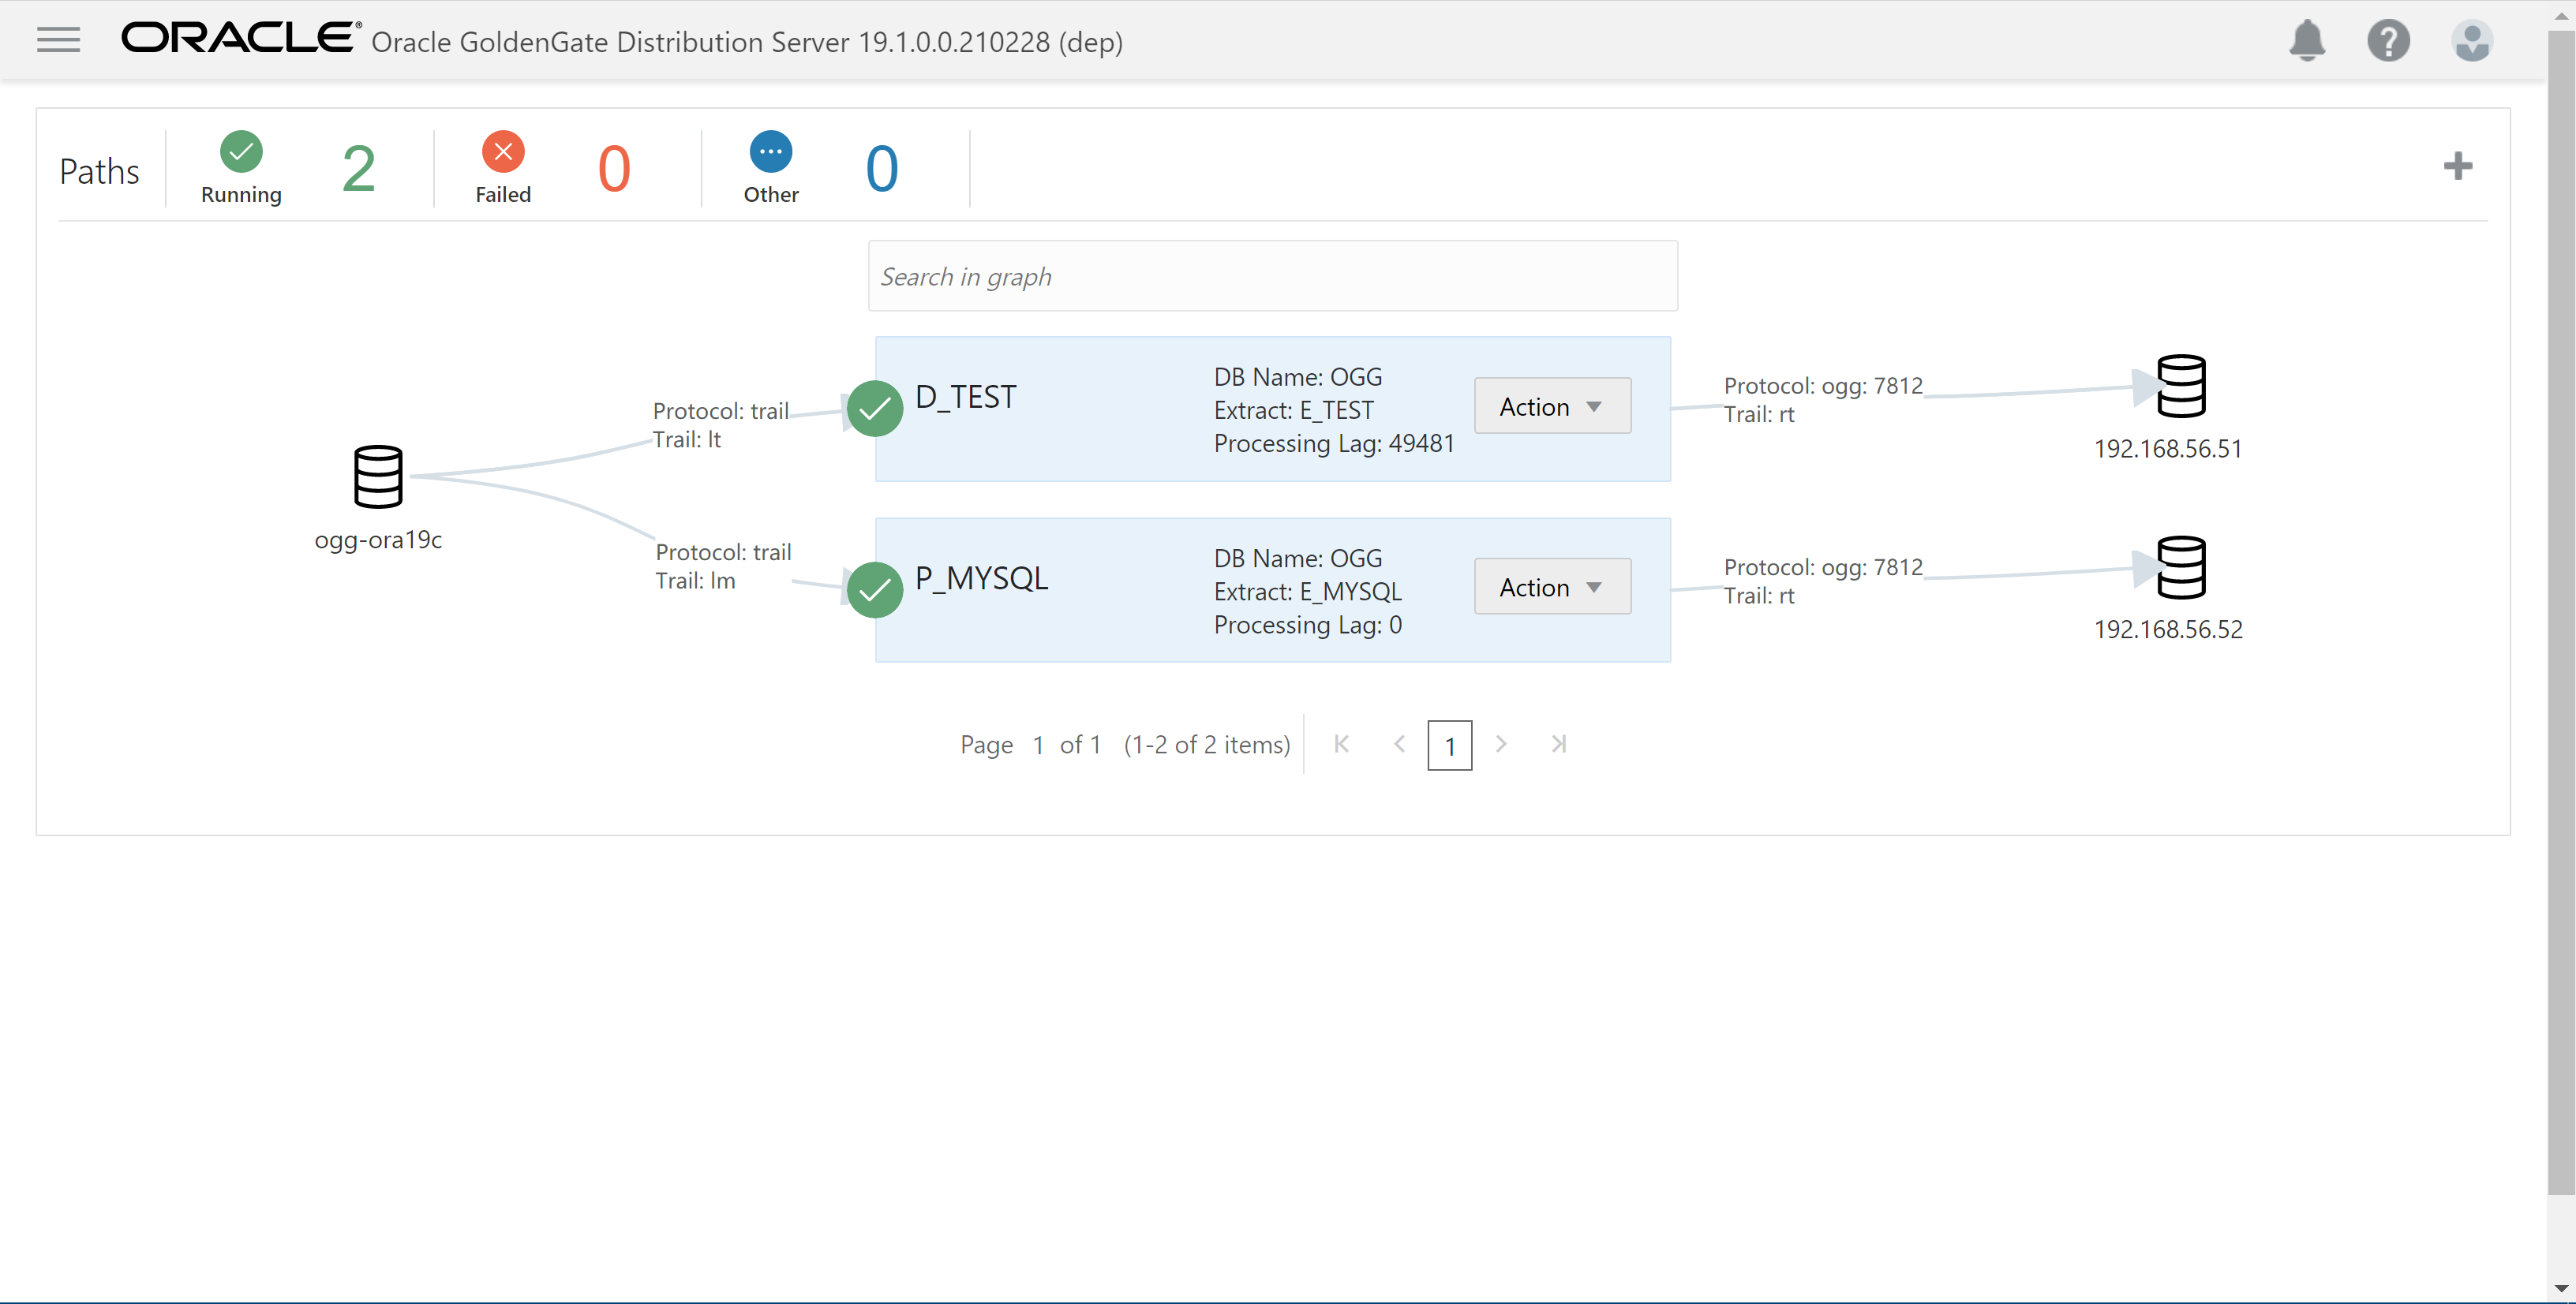Click the 192.168.56.52 label
The height and width of the screenshot is (1304, 2576).
2167,630
